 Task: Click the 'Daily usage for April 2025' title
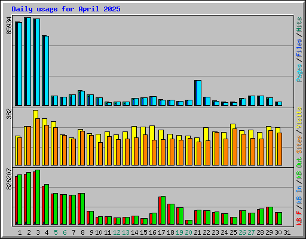coord(66,9)
